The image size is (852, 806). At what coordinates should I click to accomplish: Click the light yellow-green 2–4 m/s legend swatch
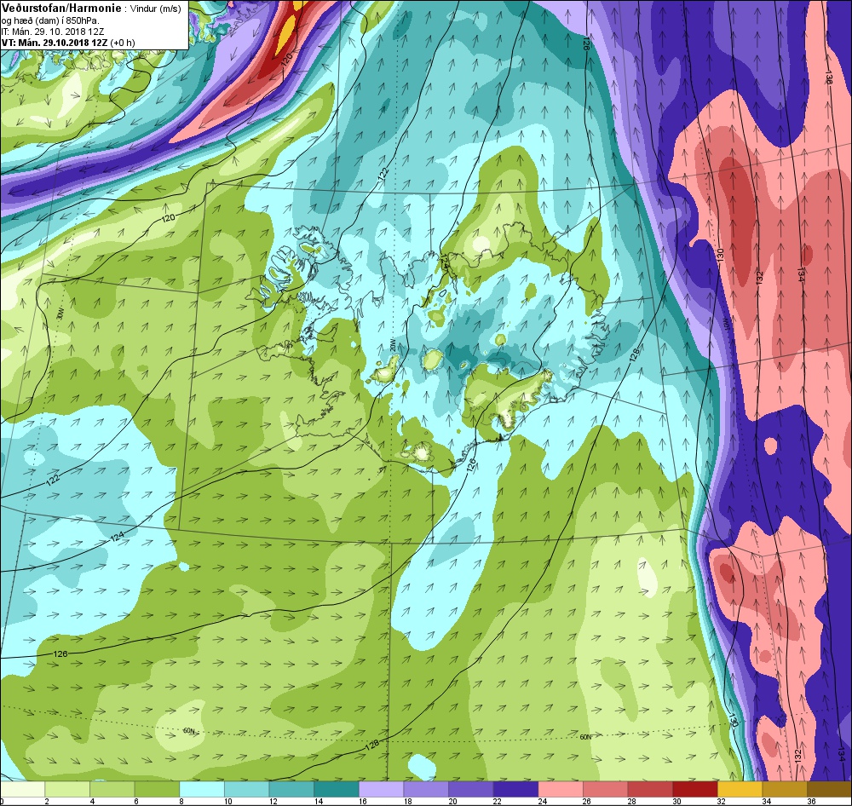pos(67,789)
